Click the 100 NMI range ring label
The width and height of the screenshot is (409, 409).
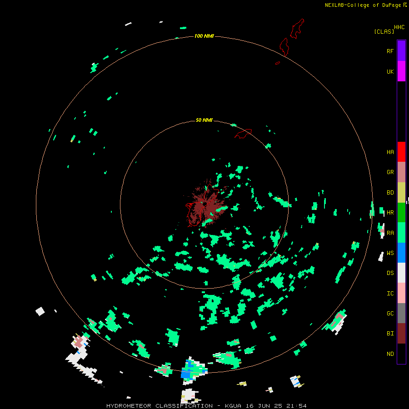coord(204,36)
